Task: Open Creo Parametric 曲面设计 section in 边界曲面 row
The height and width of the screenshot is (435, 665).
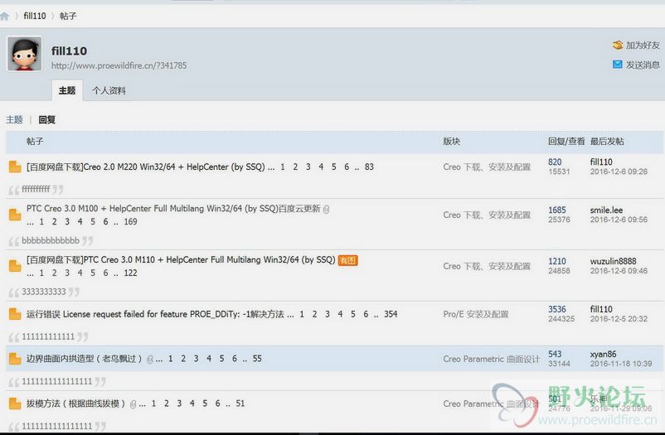Action: pyautogui.click(x=491, y=359)
